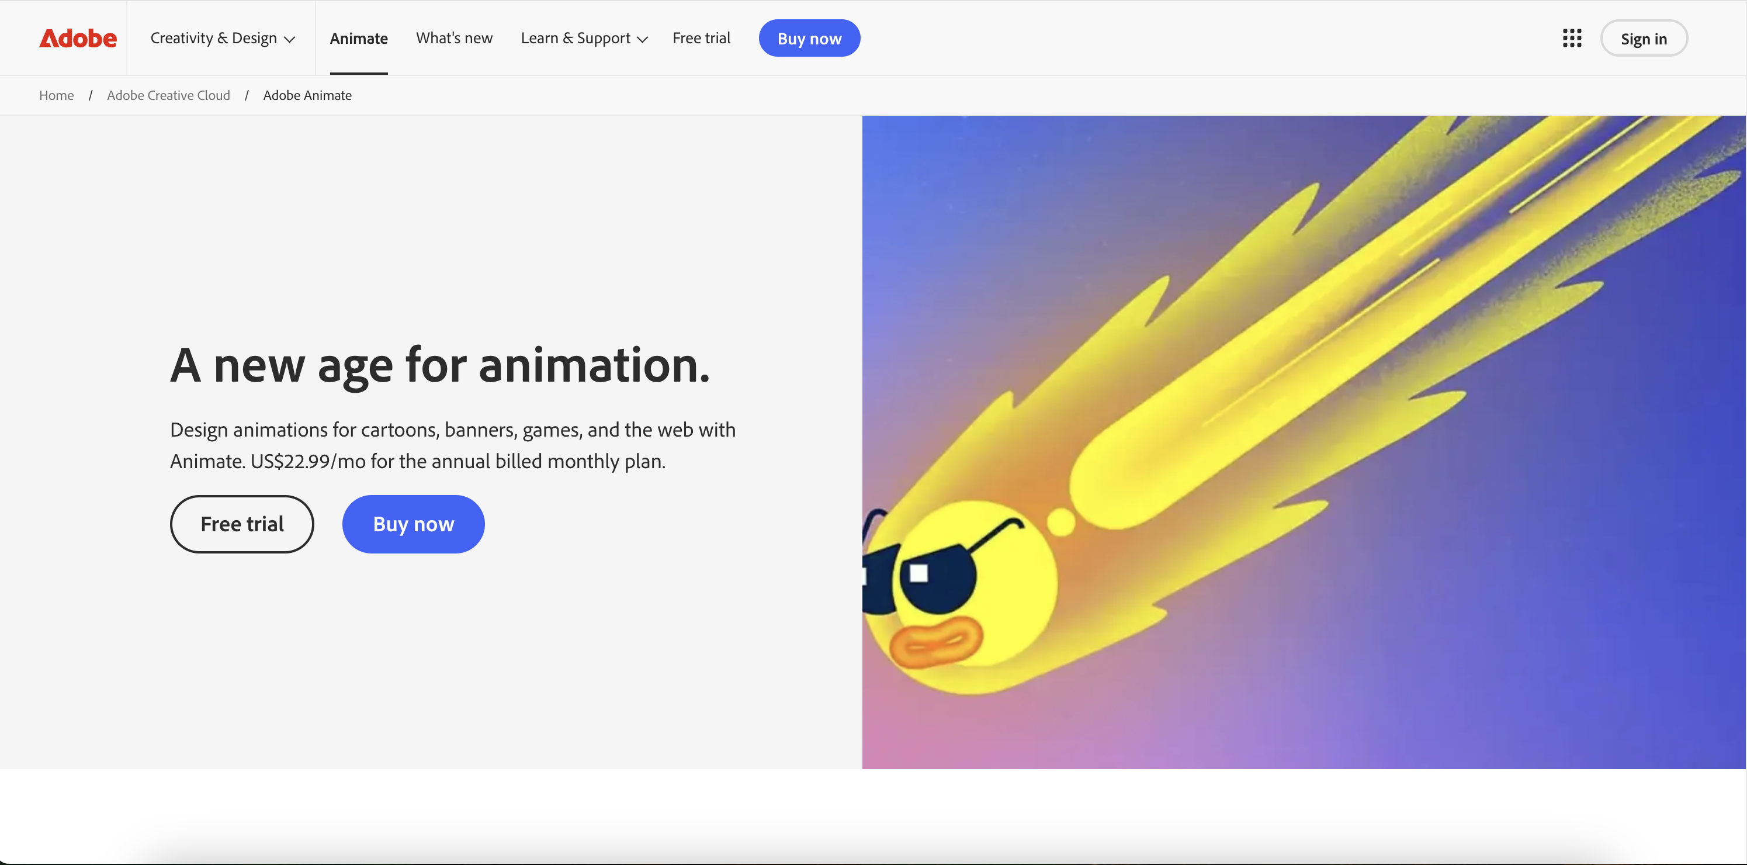Click the 'A new age for animation' headline
Viewport: 1747px width, 865px height.
pyautogui.click(x=439, y=365)
